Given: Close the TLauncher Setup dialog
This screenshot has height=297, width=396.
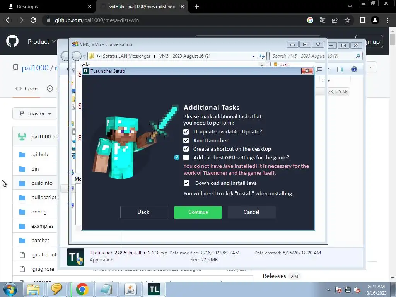Looking at the screenshot, I should click(307, 71).
